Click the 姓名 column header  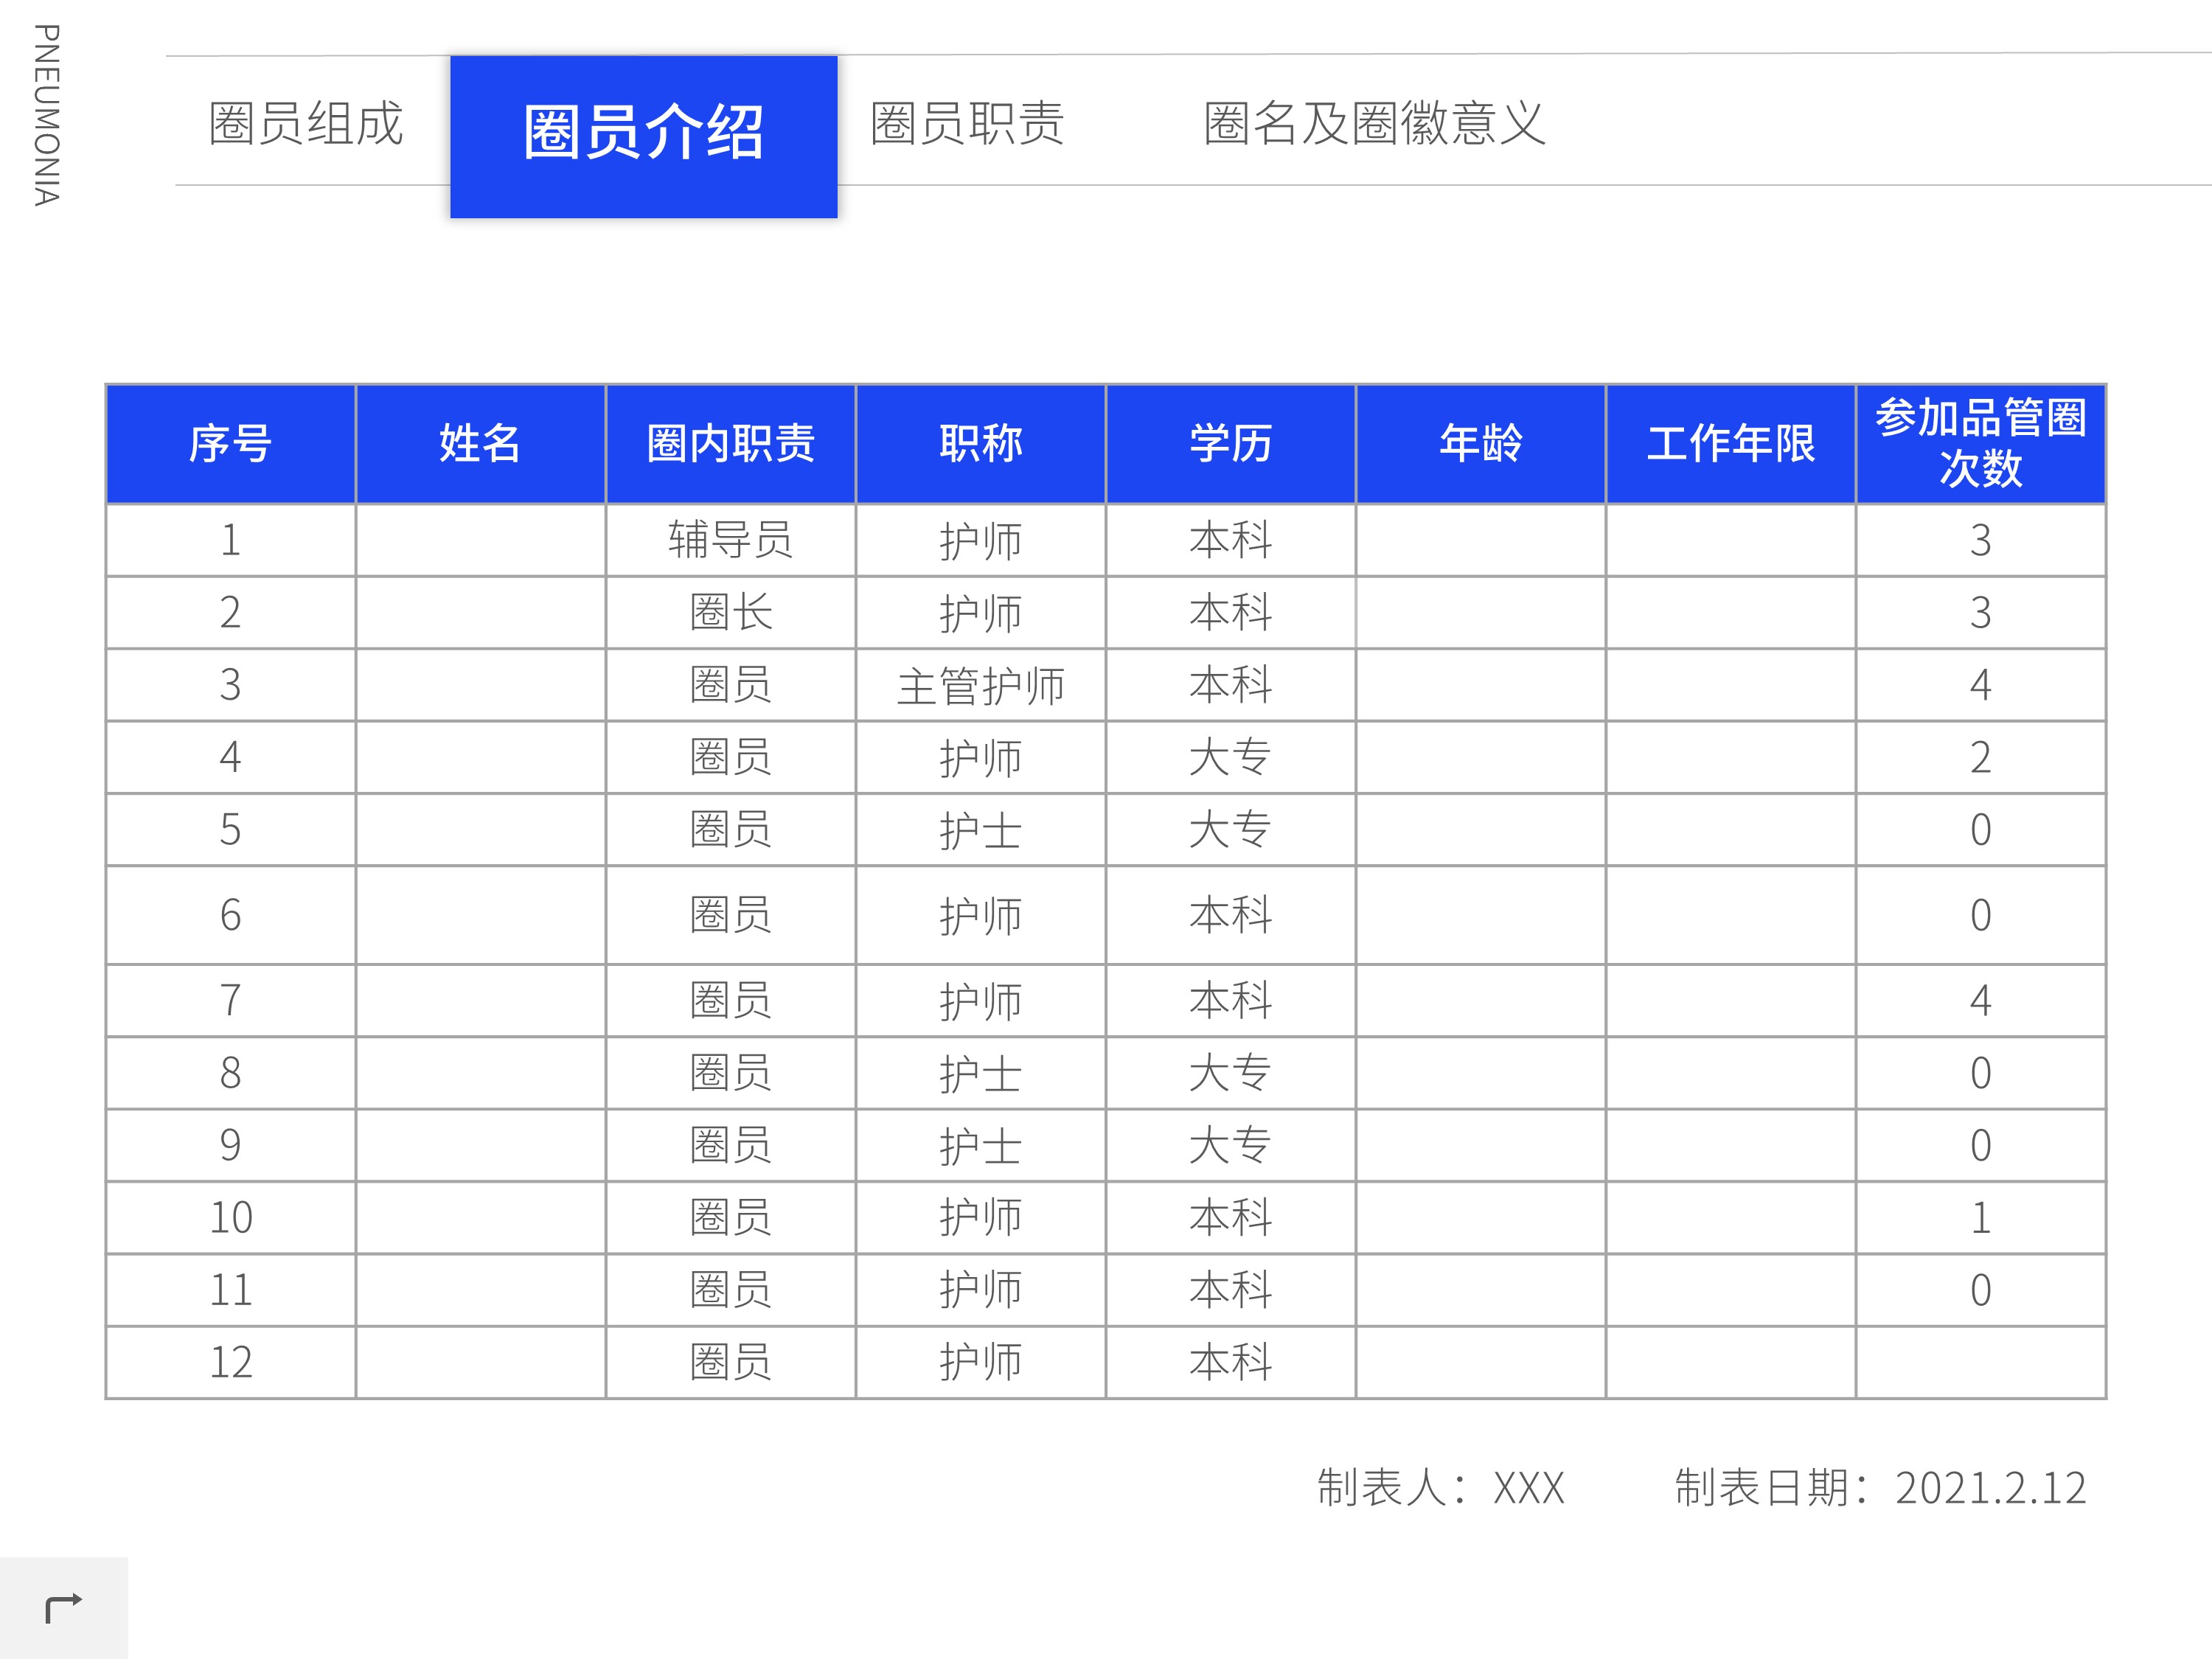481,444
